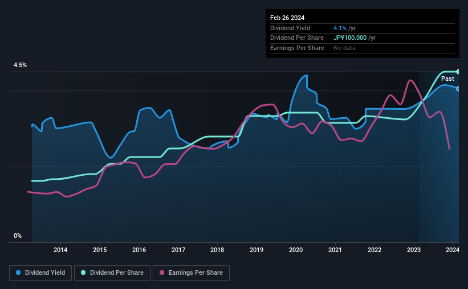The image size is (468, 289).
Task: Click the 2018 x-axis year label
Action: (x=217, y=250)
